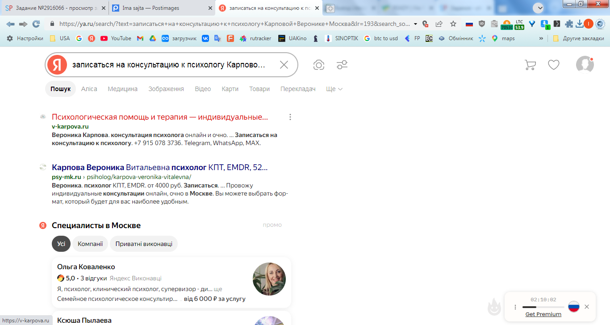Select the Приватні виконавці filter
610x325 pixels.
pos(144,244)
